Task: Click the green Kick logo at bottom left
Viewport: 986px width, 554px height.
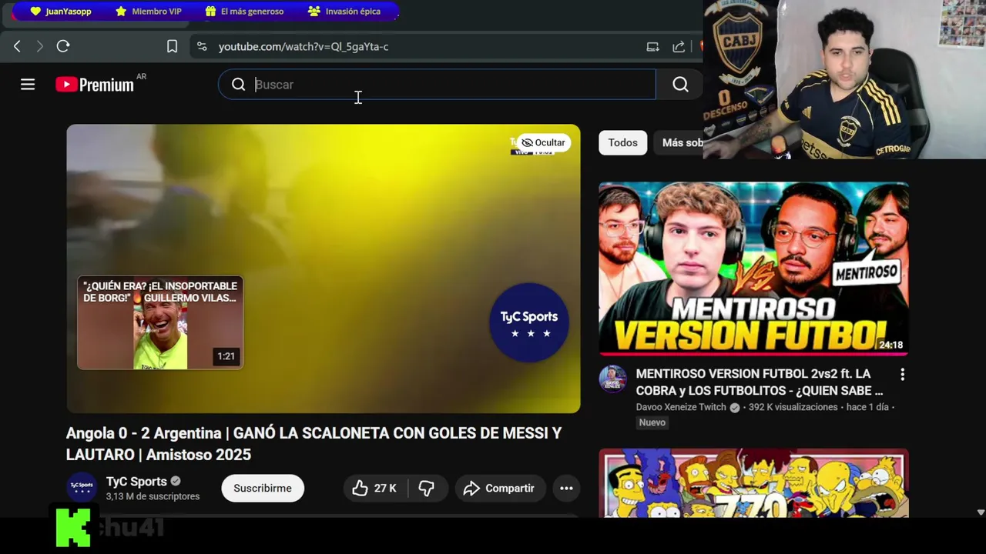Action: point(73,527)
